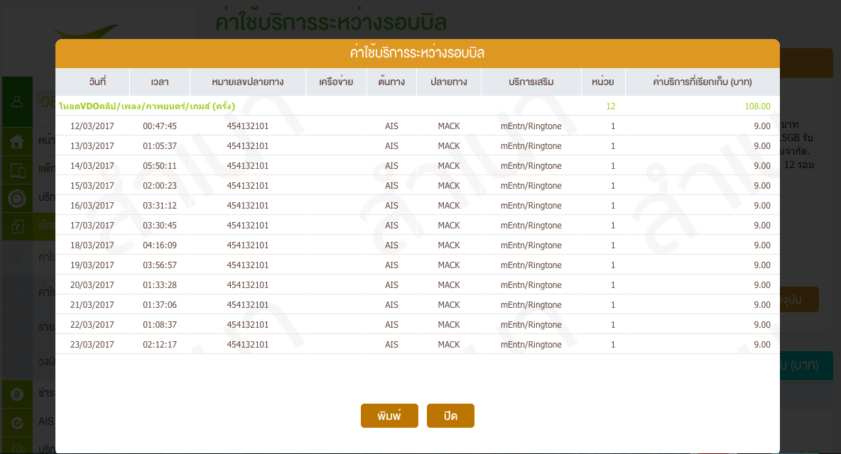Select the date 19/03/2017
Viewport: 841px width, 454px height.
92,265
